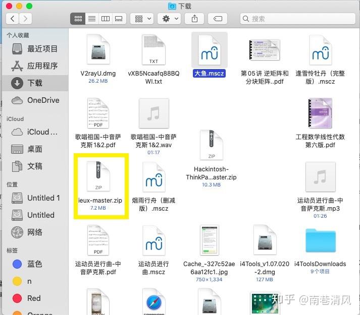Switch to icon view mode
The image size is (360, 315).
pos(78,19)
